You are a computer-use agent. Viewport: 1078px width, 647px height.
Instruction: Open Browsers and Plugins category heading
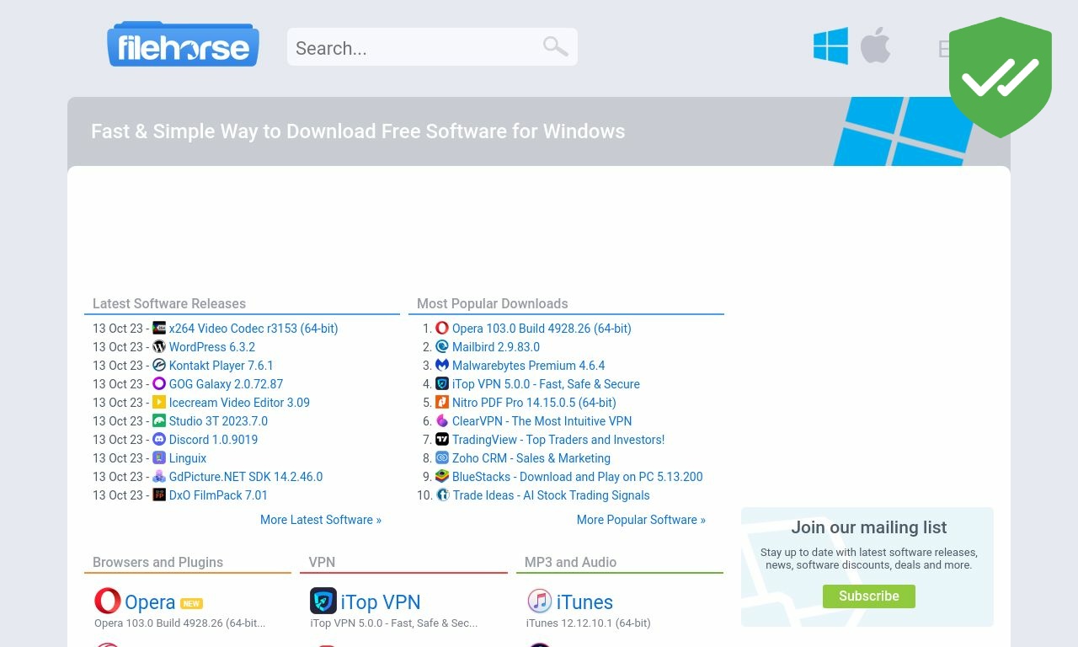[157, 562]
